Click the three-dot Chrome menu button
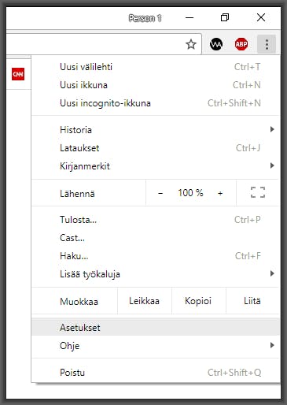 click(x=267, y=44)
